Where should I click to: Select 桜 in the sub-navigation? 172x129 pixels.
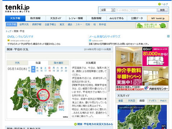click(95, 25)
